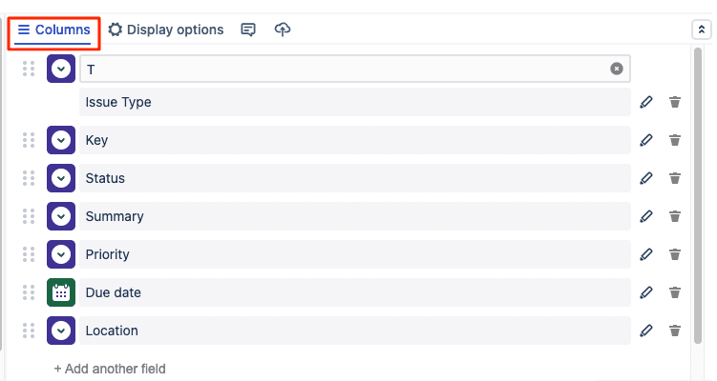
Task: Clear the field search text box
Action: (x=617, y=69)
